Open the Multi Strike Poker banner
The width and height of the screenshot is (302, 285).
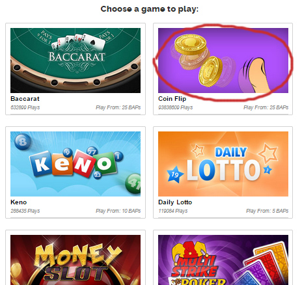[x=223, y=260]
